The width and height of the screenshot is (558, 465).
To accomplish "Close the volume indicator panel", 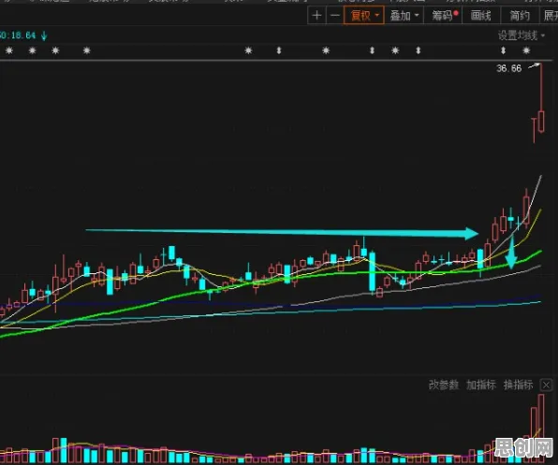I will (x=546, y=385).
